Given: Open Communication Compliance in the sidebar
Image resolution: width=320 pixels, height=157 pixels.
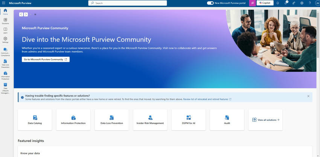Looking at the screenshot, I should [x=5, y=52].
